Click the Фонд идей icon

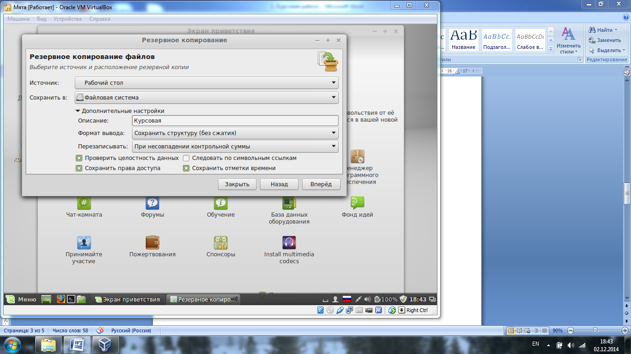358,203
